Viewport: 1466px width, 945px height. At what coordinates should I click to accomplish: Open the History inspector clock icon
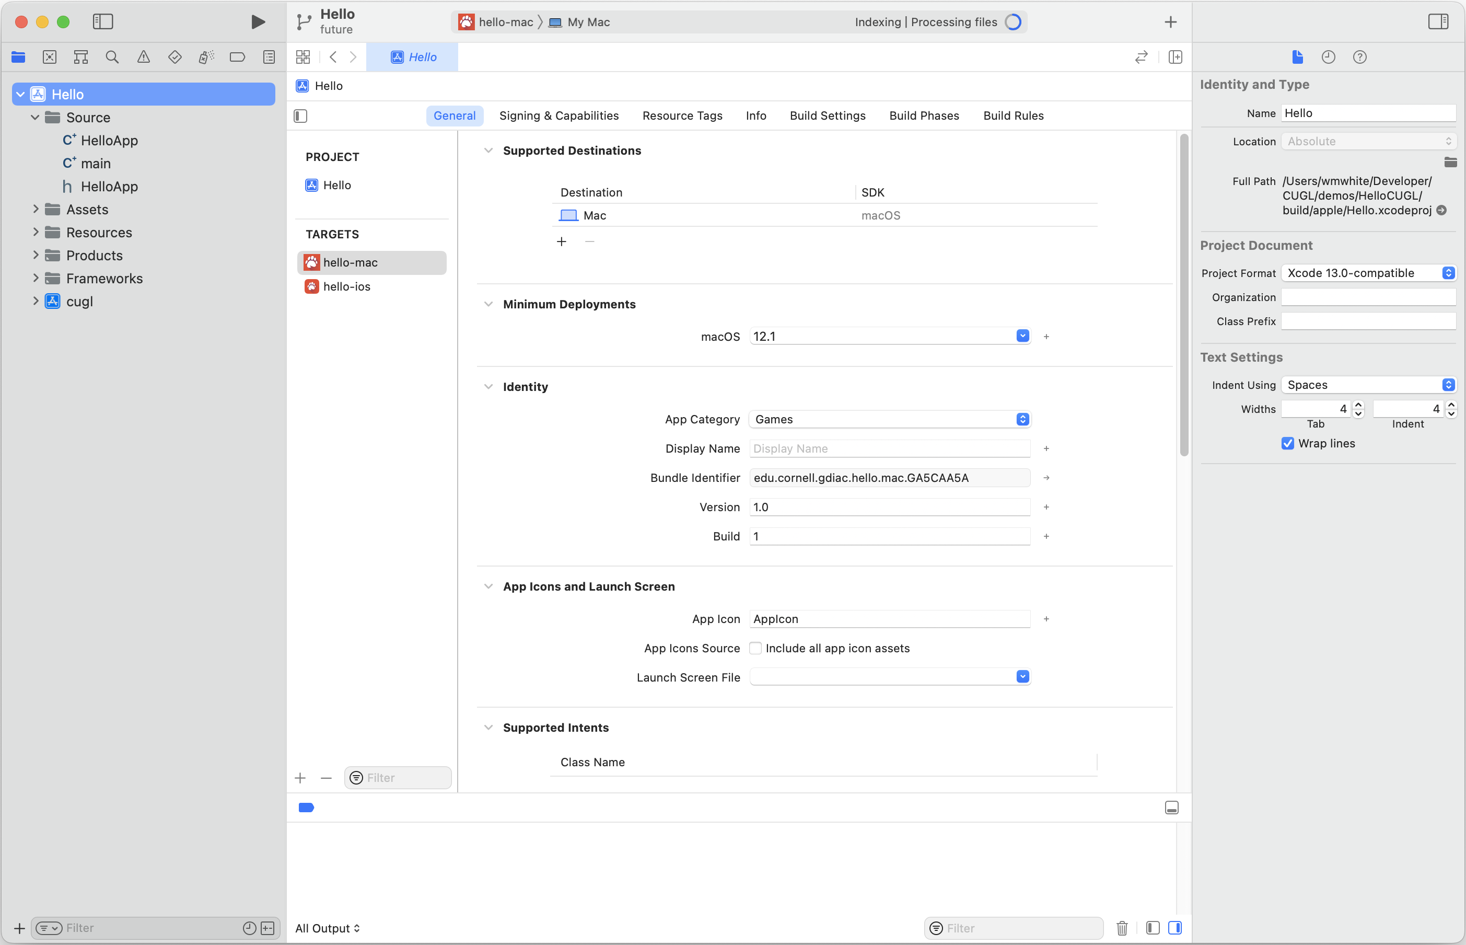1328,57
